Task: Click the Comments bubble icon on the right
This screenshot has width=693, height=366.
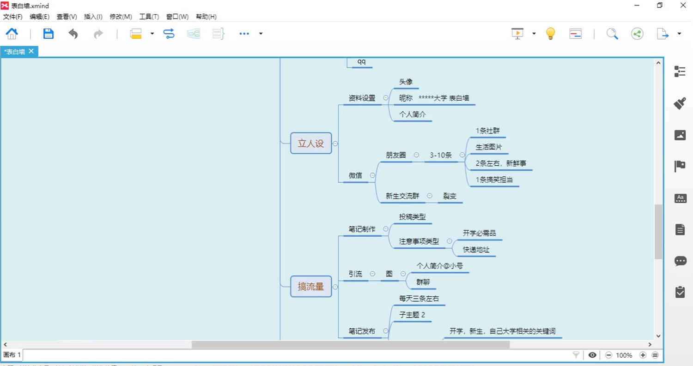Action: pos(680,261)
